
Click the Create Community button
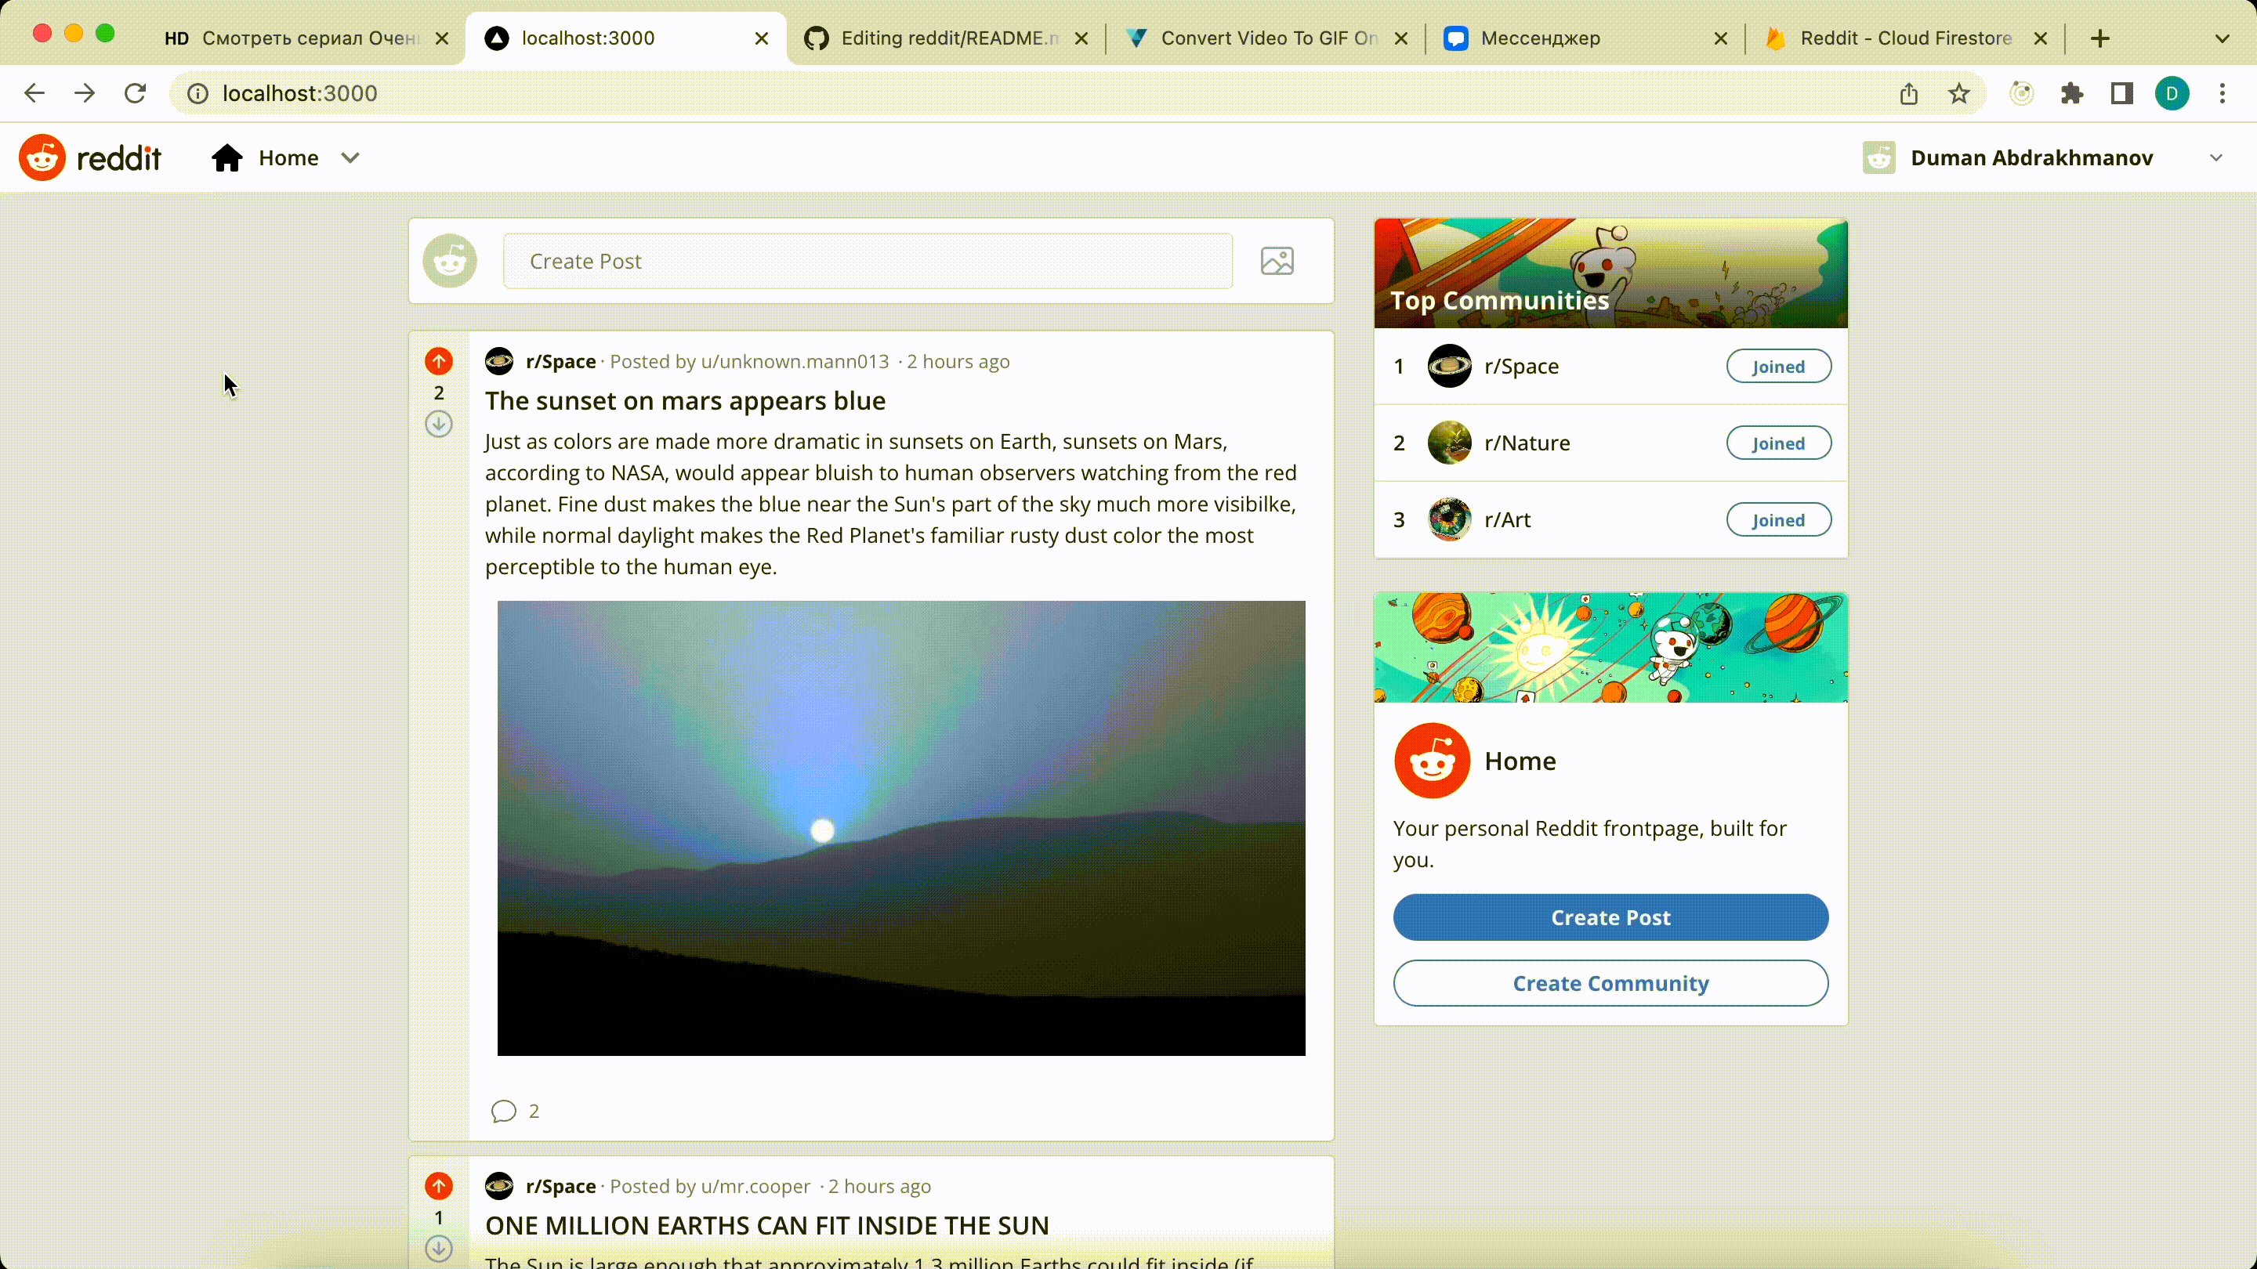pyautogui.click(x=1610, y=982)
